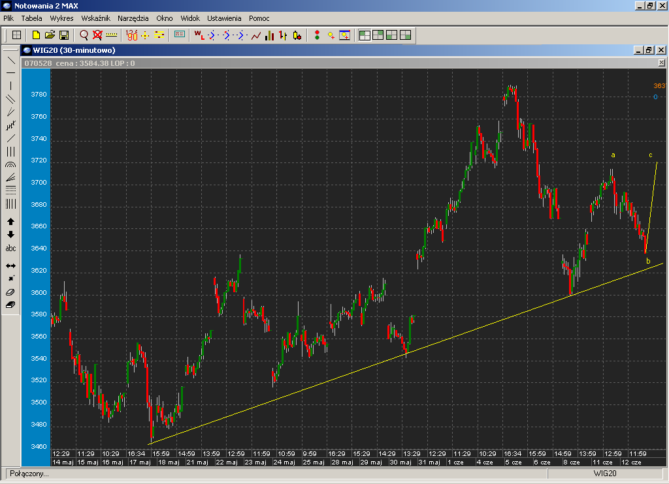Toggle the yellow crosshair cursor icon
Image resolution: width=669 pixels, height=484 pixels.
(x=145, y=35)
